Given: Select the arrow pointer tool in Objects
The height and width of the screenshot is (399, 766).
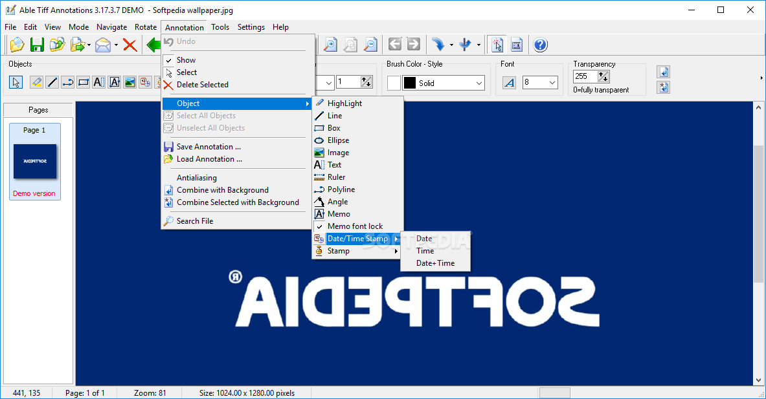Looking at the screenshot, I should tap(16, 82).
